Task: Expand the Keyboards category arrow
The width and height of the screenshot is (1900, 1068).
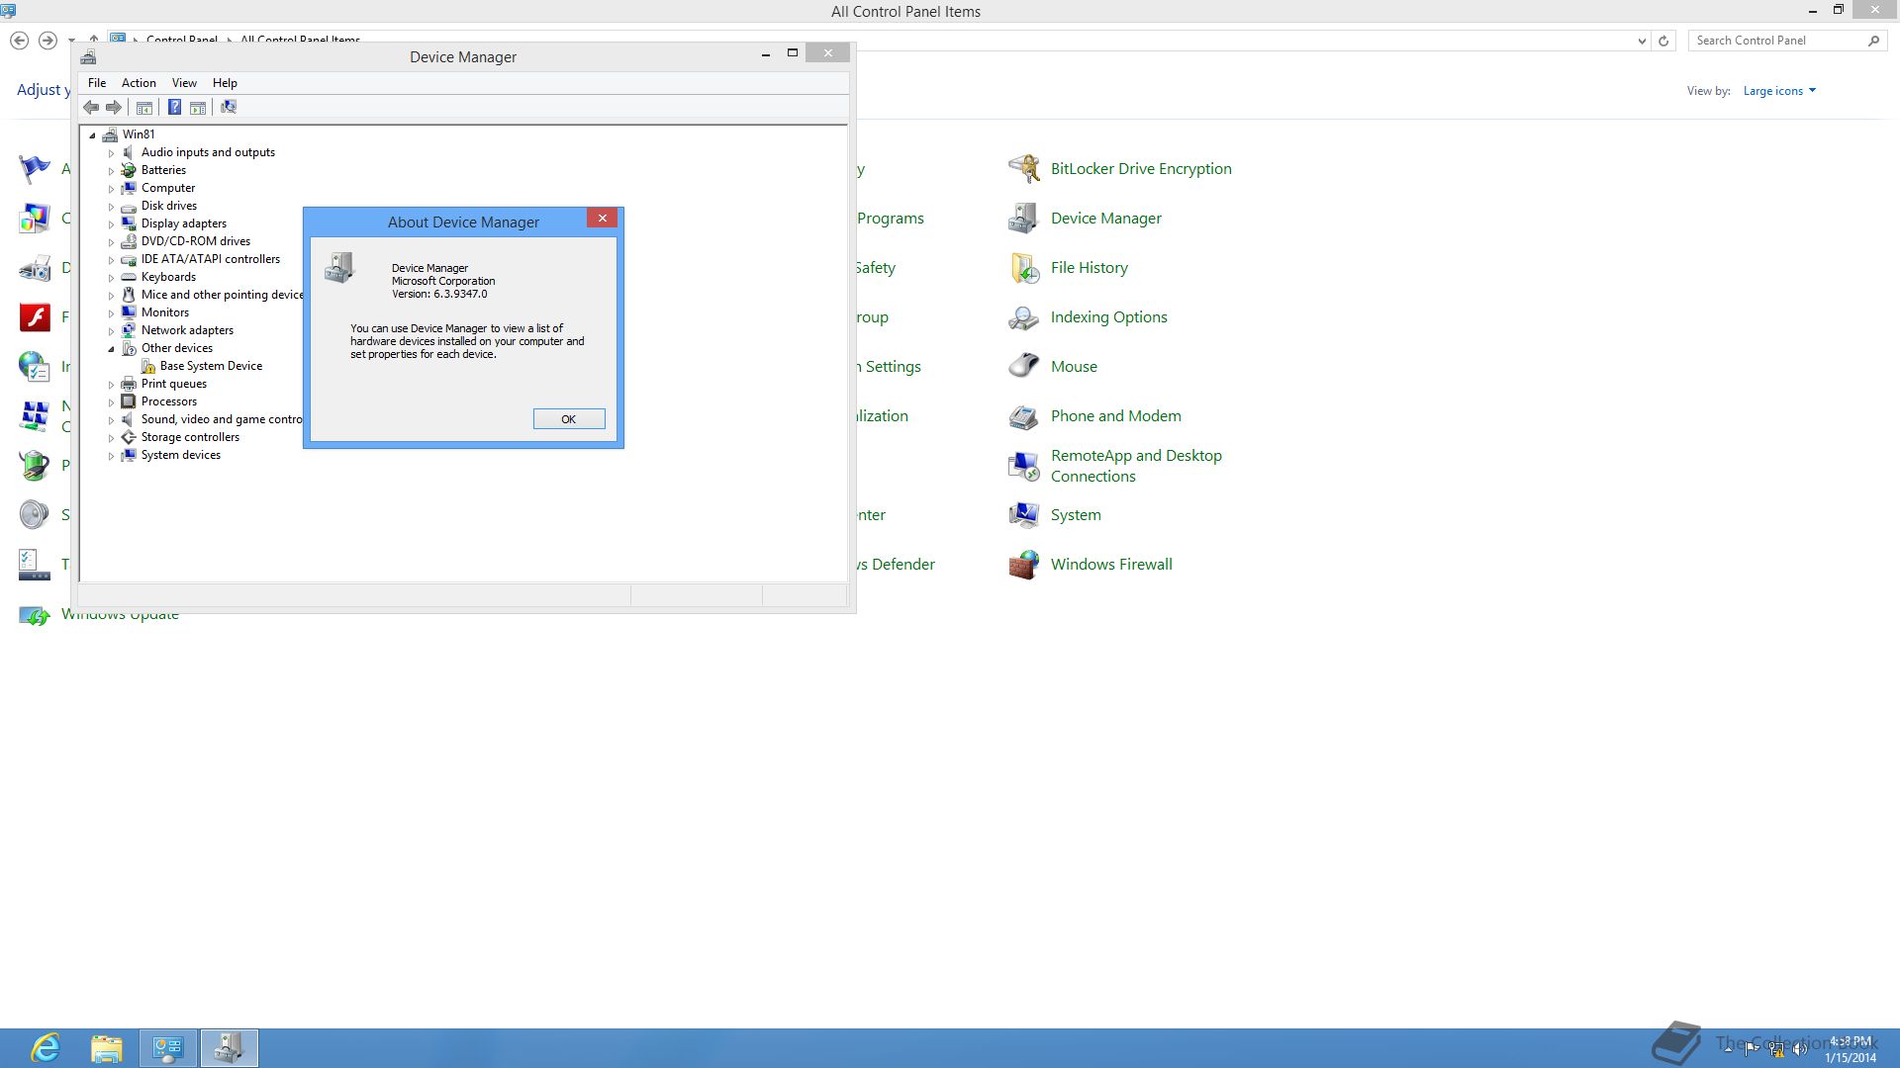Action: (x=112, y=278)
